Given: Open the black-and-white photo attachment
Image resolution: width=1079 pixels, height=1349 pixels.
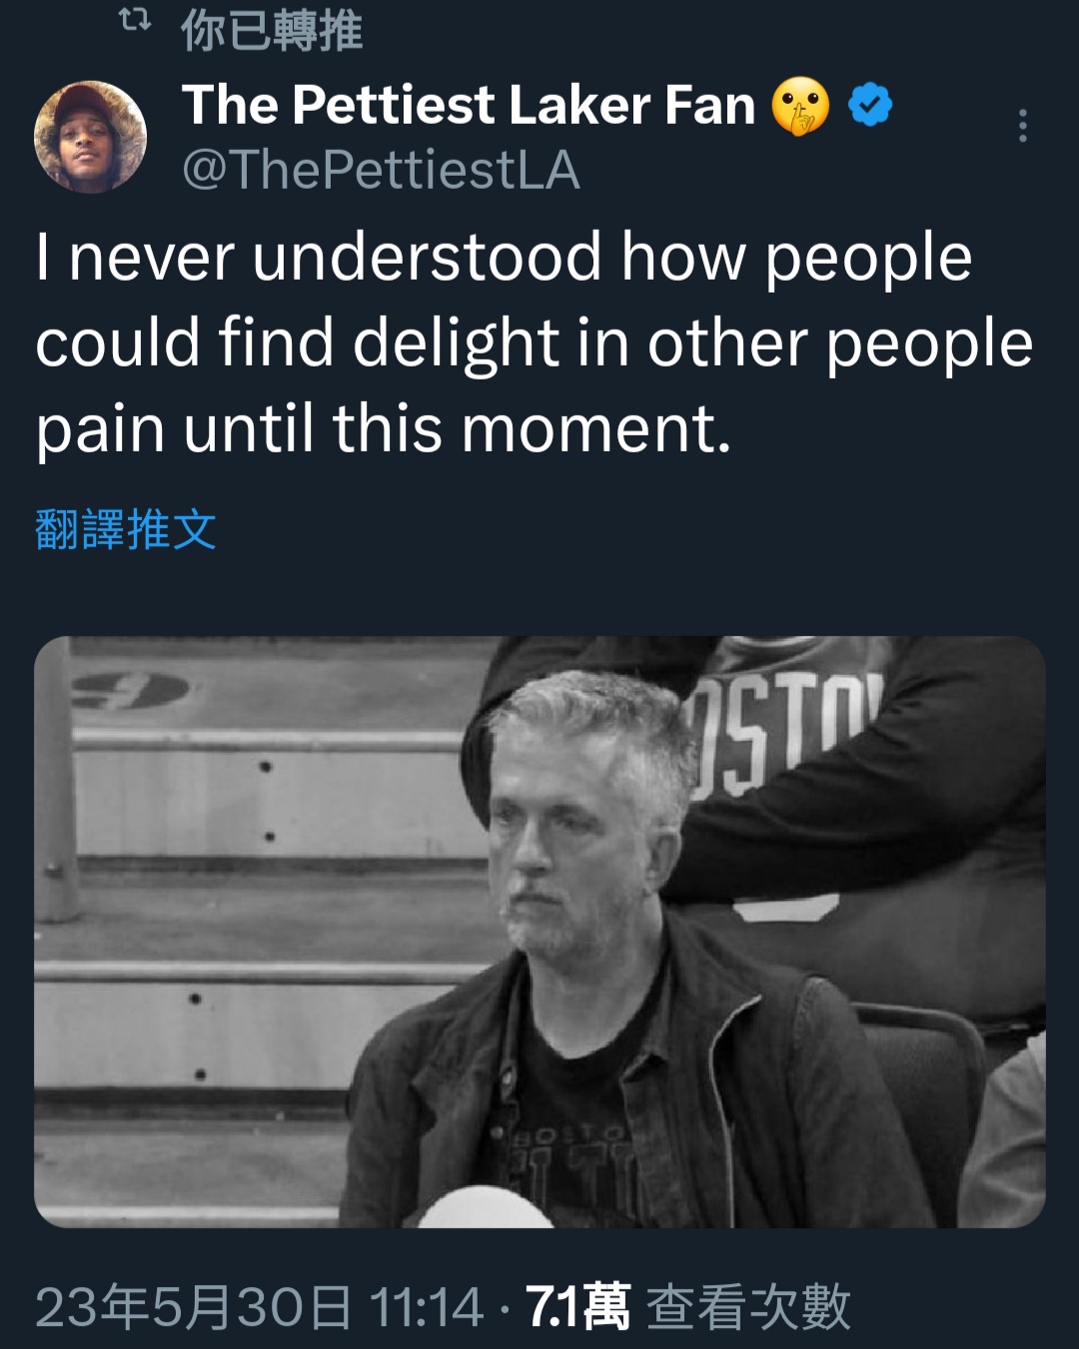Looking at the screenshot, I should (539, 932).
